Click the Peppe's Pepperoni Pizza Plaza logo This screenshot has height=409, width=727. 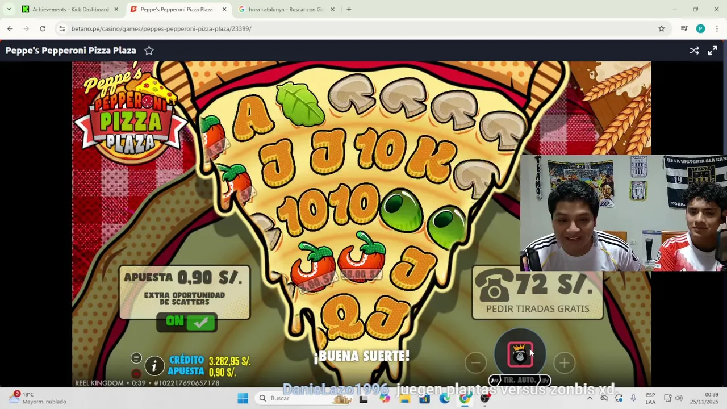(131, 114)
